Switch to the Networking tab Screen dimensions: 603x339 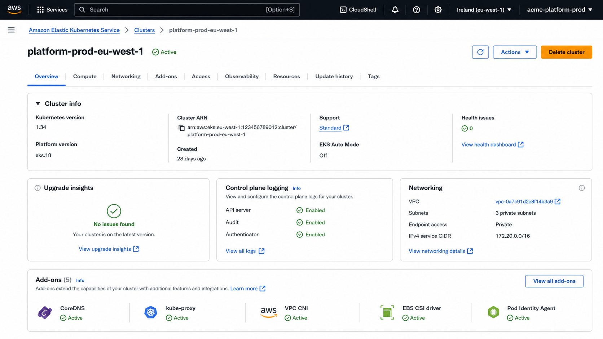pos(126,76)
